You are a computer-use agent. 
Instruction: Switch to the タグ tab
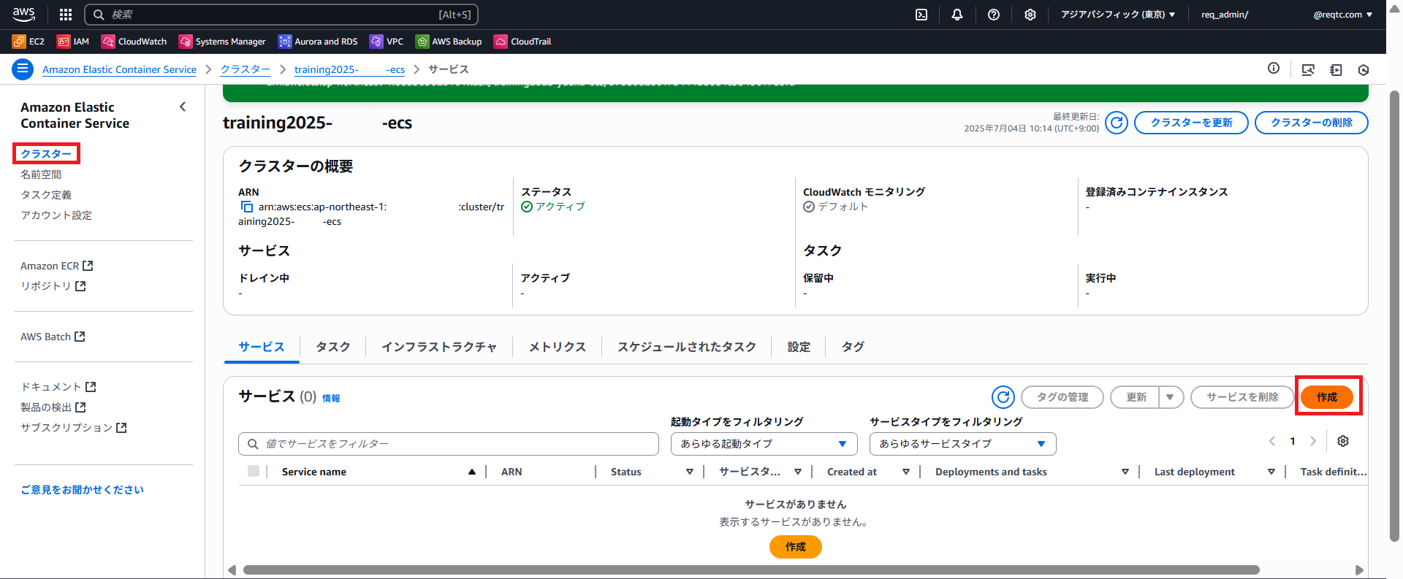point(853,347)
